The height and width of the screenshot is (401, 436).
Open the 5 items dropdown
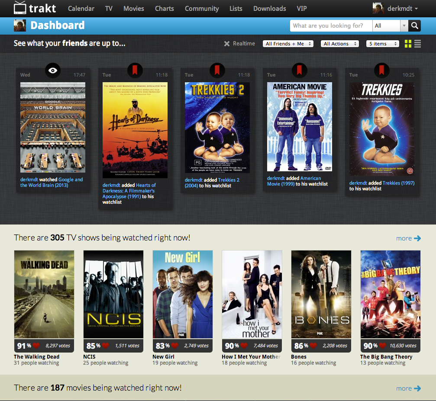(x=383, y=44)
